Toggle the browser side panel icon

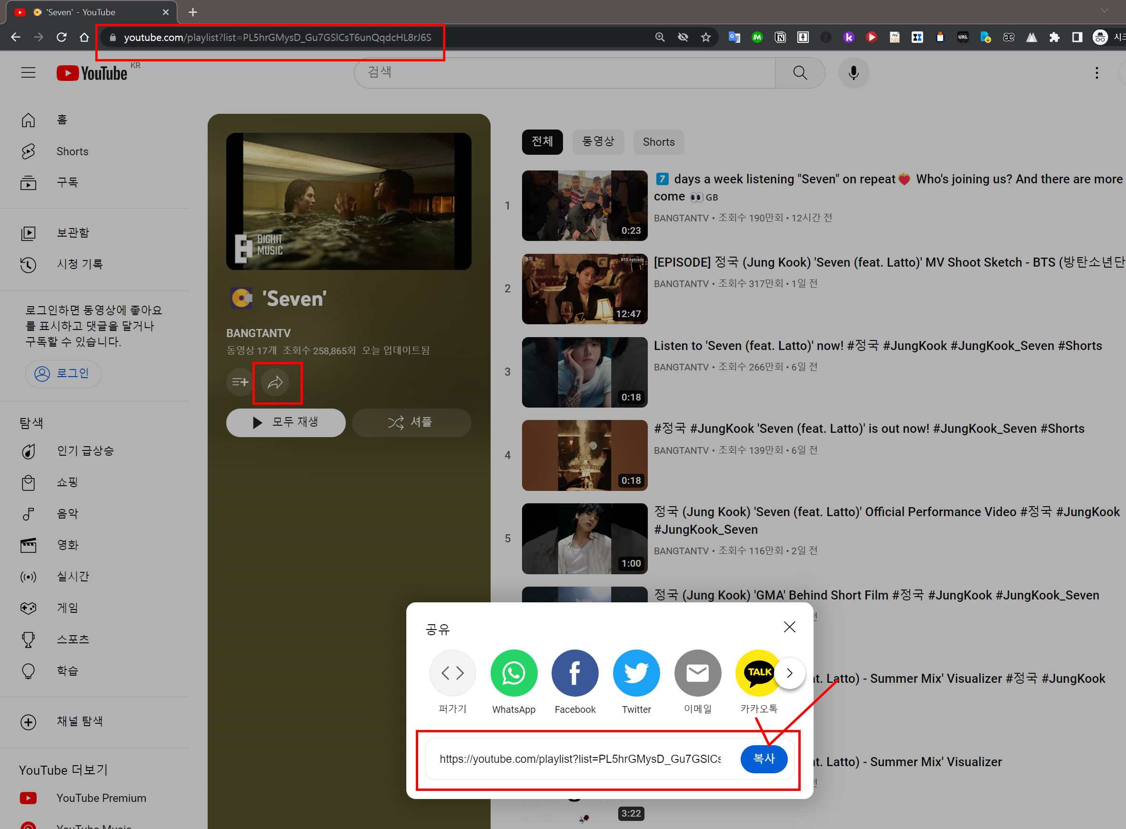pyautogui.click(x=1077, y=37)
